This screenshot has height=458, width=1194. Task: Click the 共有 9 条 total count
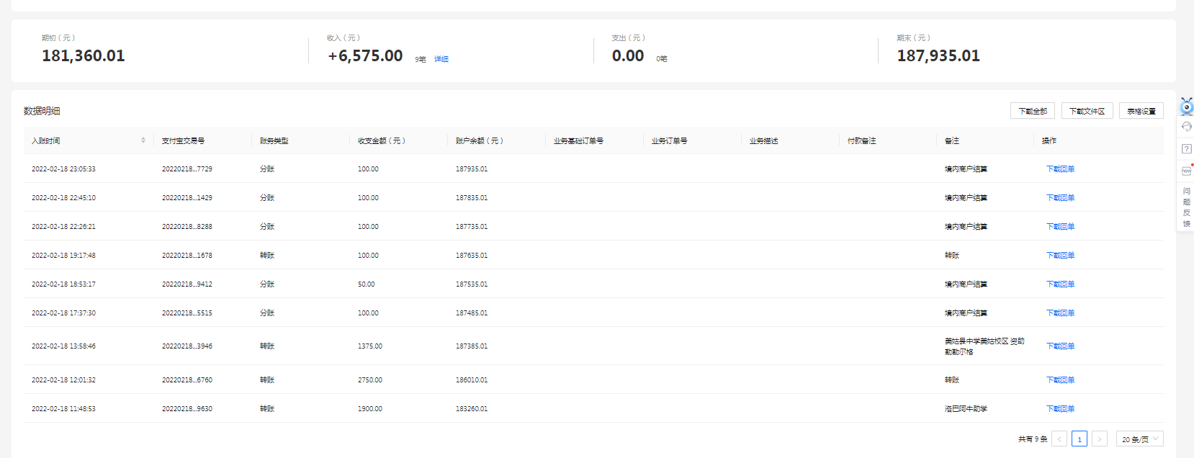(x=1033, y=439)
